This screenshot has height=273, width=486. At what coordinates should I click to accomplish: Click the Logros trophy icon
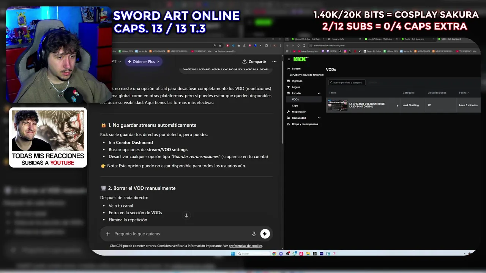click(289, 87)
